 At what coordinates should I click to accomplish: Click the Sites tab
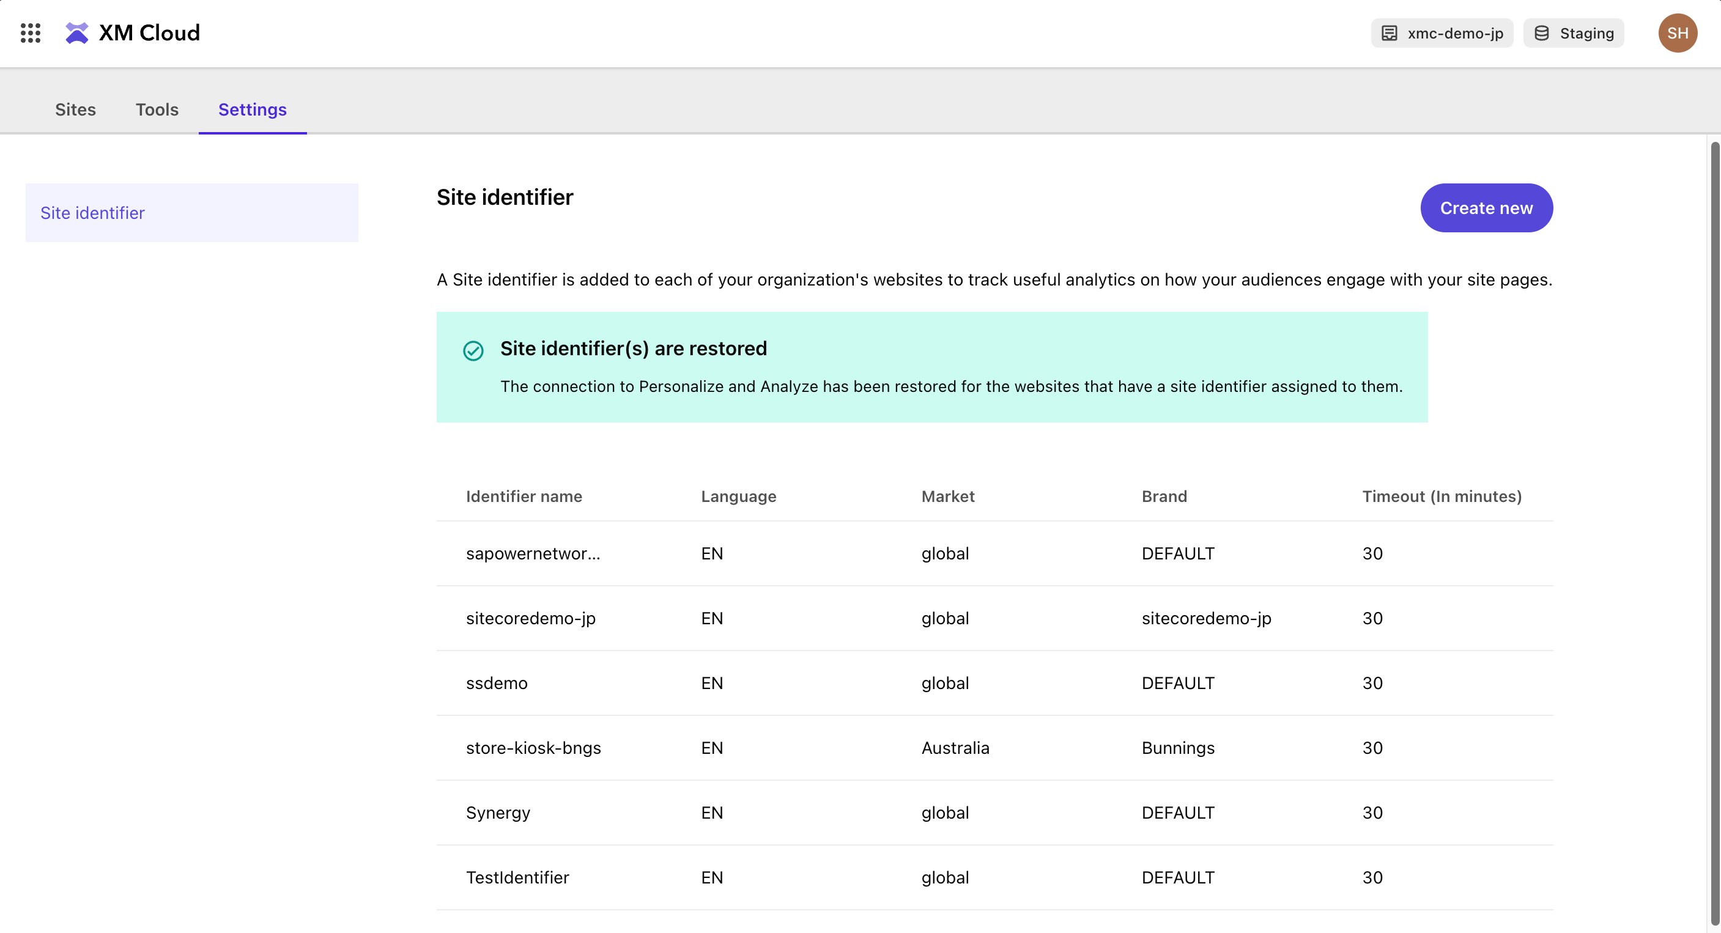tap(75, 109)
